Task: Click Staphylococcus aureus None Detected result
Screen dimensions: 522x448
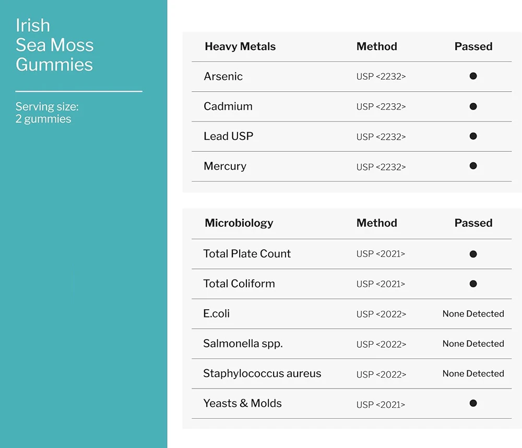Action: [473, 373]
